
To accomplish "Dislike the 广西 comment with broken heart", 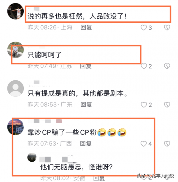I will coord(167,144).
